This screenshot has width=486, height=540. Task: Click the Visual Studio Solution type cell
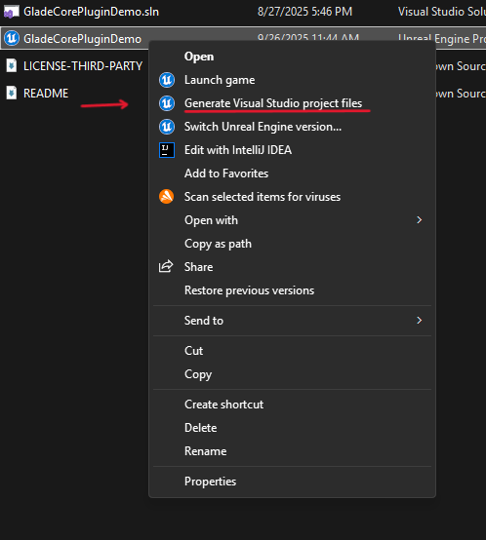(x=442, y=12)
